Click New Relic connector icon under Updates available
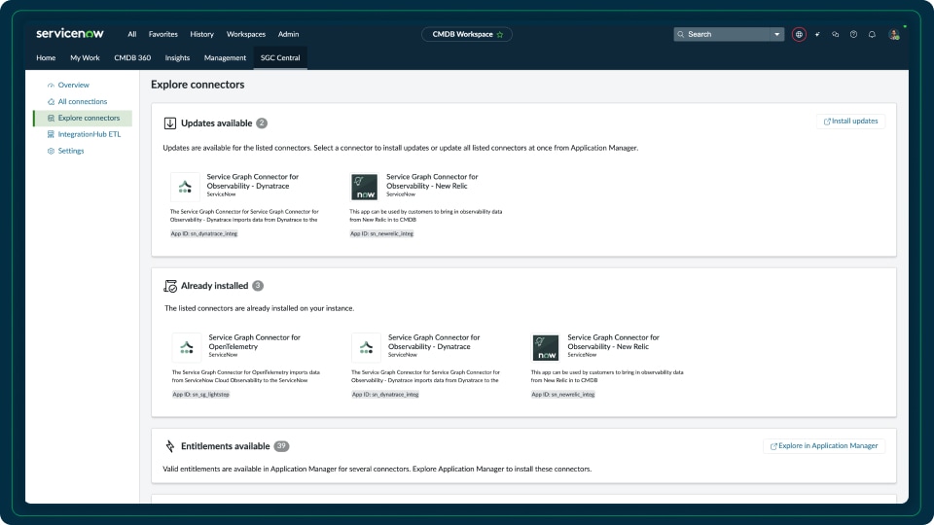The height and width of the screenshot is (525, 934). tap(365, 187)
